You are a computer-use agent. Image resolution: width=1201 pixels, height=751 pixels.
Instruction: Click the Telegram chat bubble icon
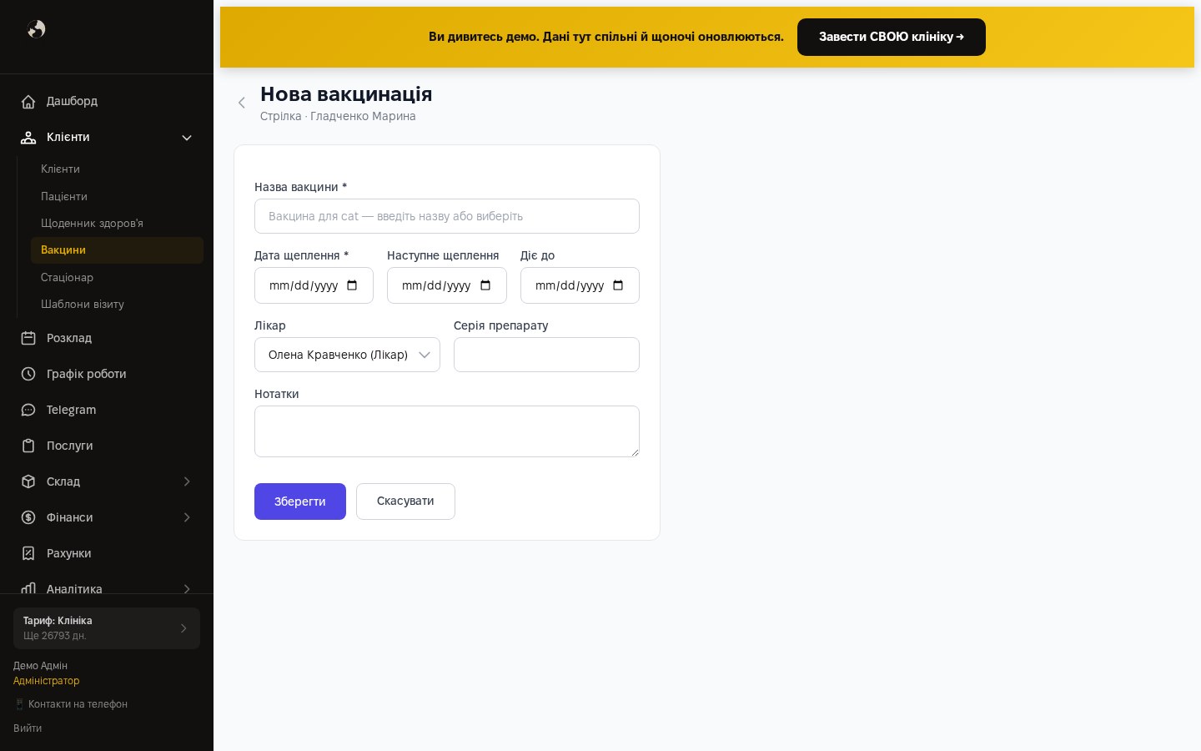click(x=28, y=410)
